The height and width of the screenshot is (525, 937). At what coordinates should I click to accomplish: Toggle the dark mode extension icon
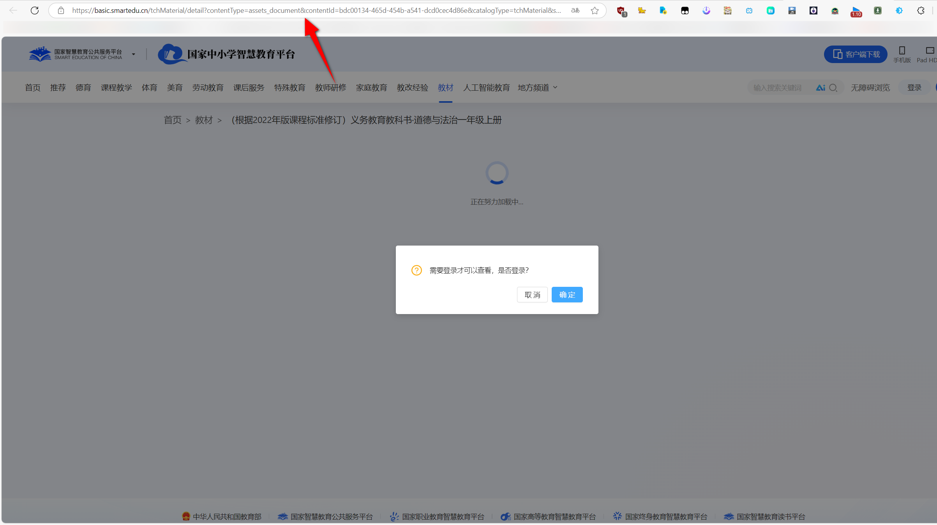coord(899,11)
